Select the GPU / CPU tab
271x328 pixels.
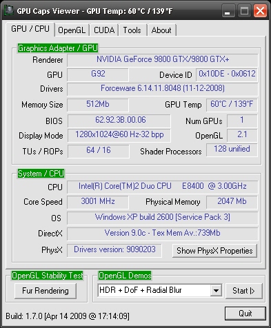coord(30,29)
